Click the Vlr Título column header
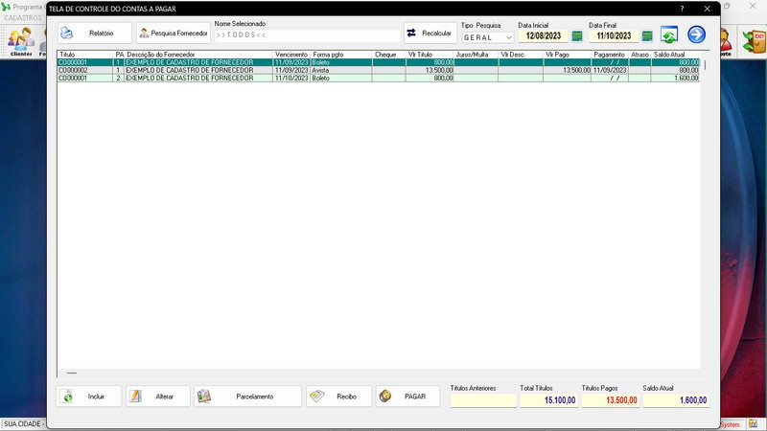 point(430,55)
